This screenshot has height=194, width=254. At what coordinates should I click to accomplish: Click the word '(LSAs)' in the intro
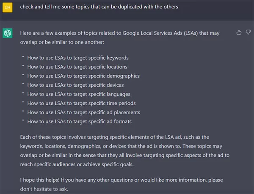click(191, 33)
